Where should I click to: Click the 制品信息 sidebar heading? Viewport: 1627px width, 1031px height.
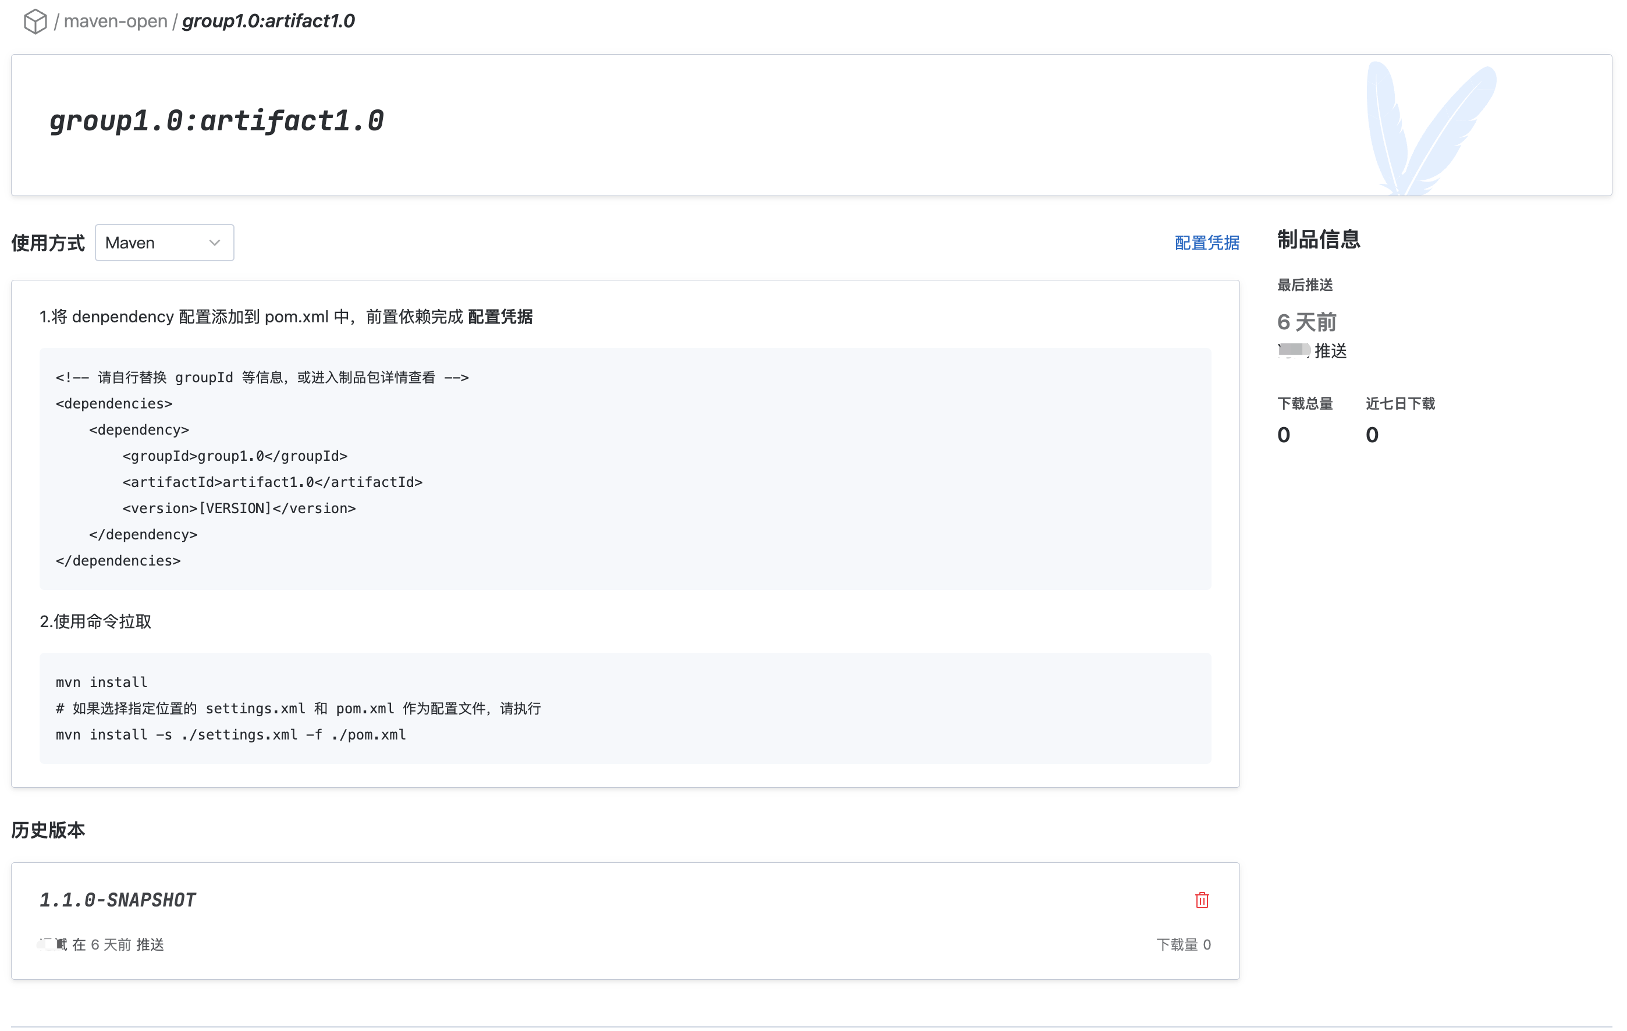(1318, 240)
